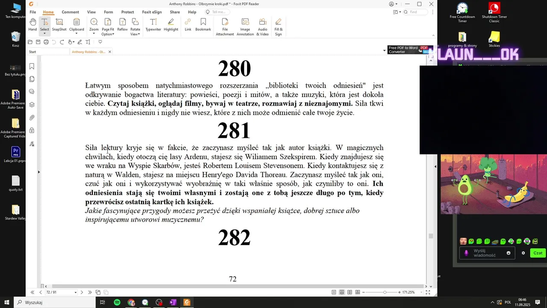Screen dimensions: 547x308
Task: Click the Open file folder icon in quick toolbar
Action: [30, 42]
